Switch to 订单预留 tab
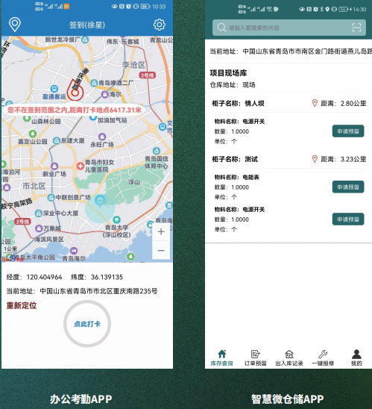This screenshot has width=372, height=409. [255, 358]
